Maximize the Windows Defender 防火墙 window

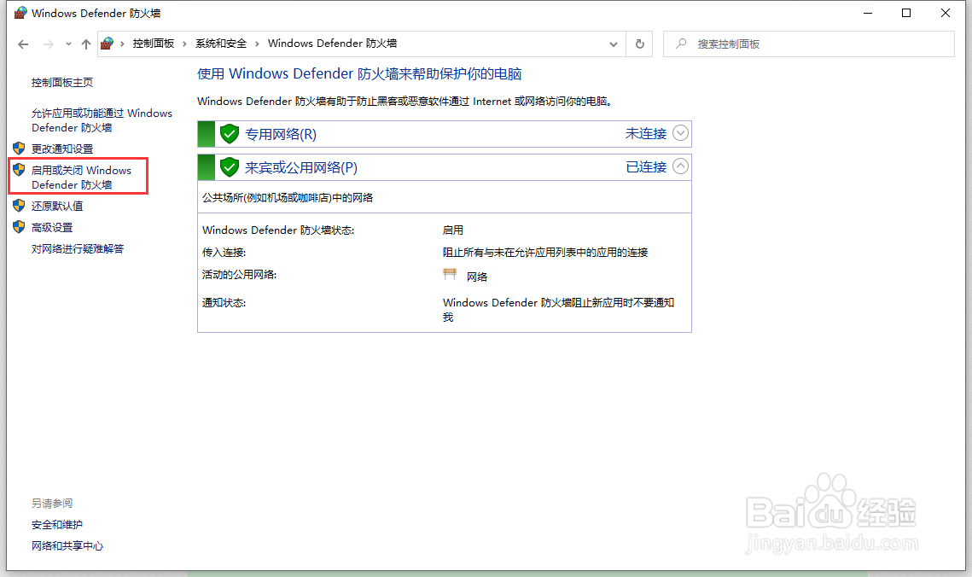(x=906, y=13)
